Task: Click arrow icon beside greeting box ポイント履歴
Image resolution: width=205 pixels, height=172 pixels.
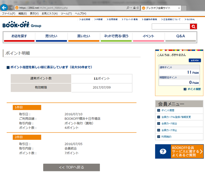Action: point(185,89)
